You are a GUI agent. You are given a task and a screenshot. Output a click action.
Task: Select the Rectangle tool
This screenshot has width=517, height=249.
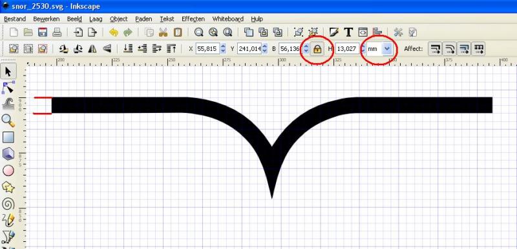click(8, 137)
